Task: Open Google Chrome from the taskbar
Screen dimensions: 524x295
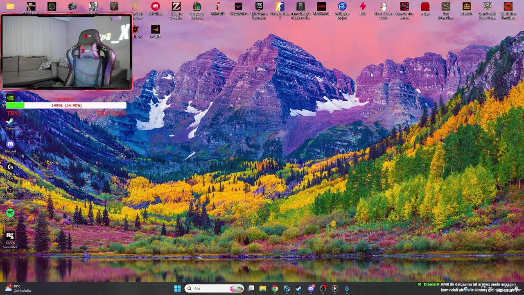Action: 275,288
